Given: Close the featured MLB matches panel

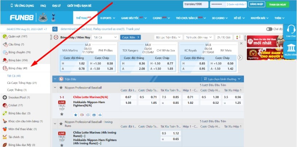Looking at the screenshot, I should coord(241,44).
